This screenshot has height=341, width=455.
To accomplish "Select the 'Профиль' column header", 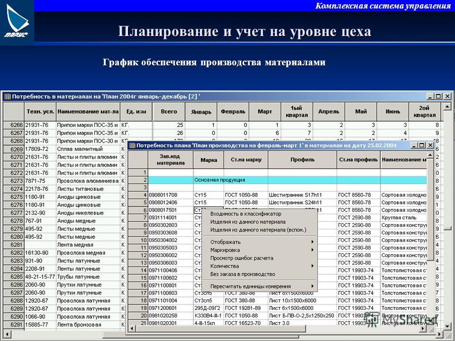I will [x=302, y=160].
